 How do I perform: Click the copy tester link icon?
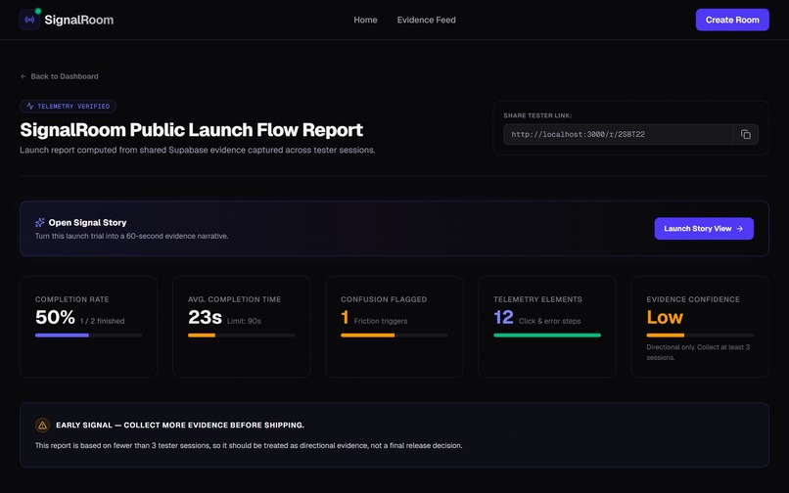pos(746,134)
